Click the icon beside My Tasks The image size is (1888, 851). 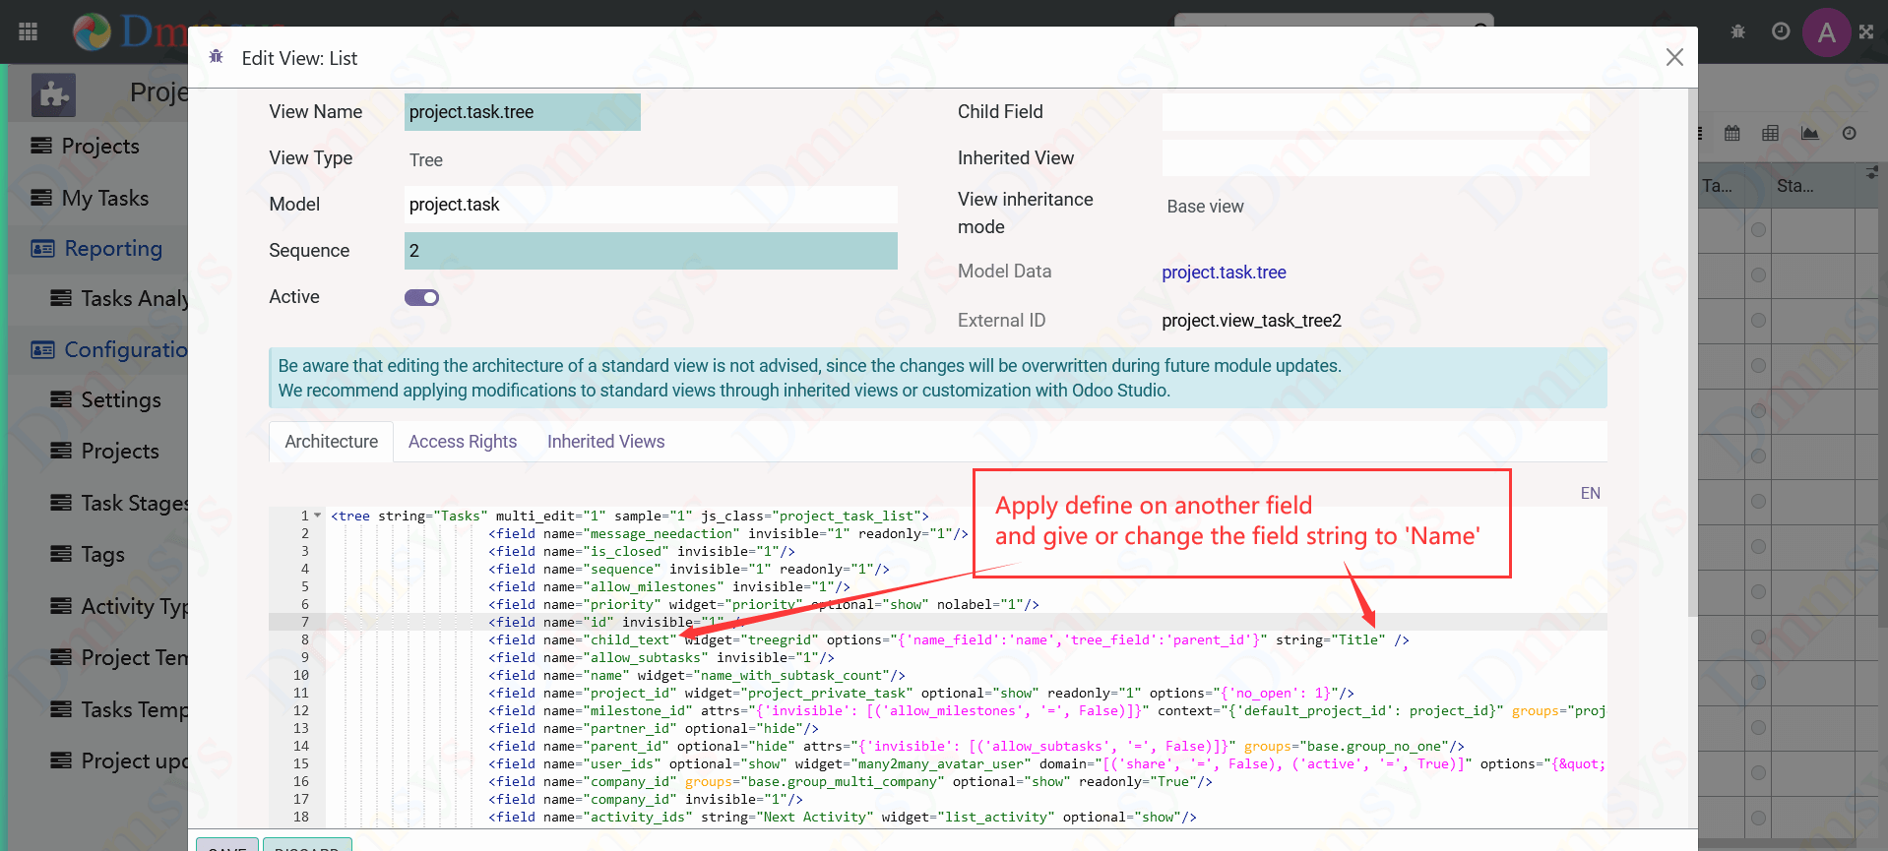pos(41,198)
